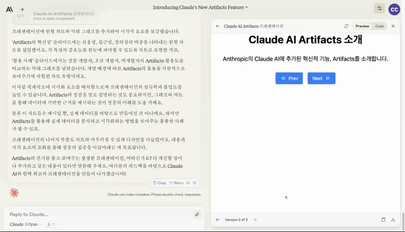Copy the assistant response
The width and height of the screenshot is (405, 232).
click(159, 183)
